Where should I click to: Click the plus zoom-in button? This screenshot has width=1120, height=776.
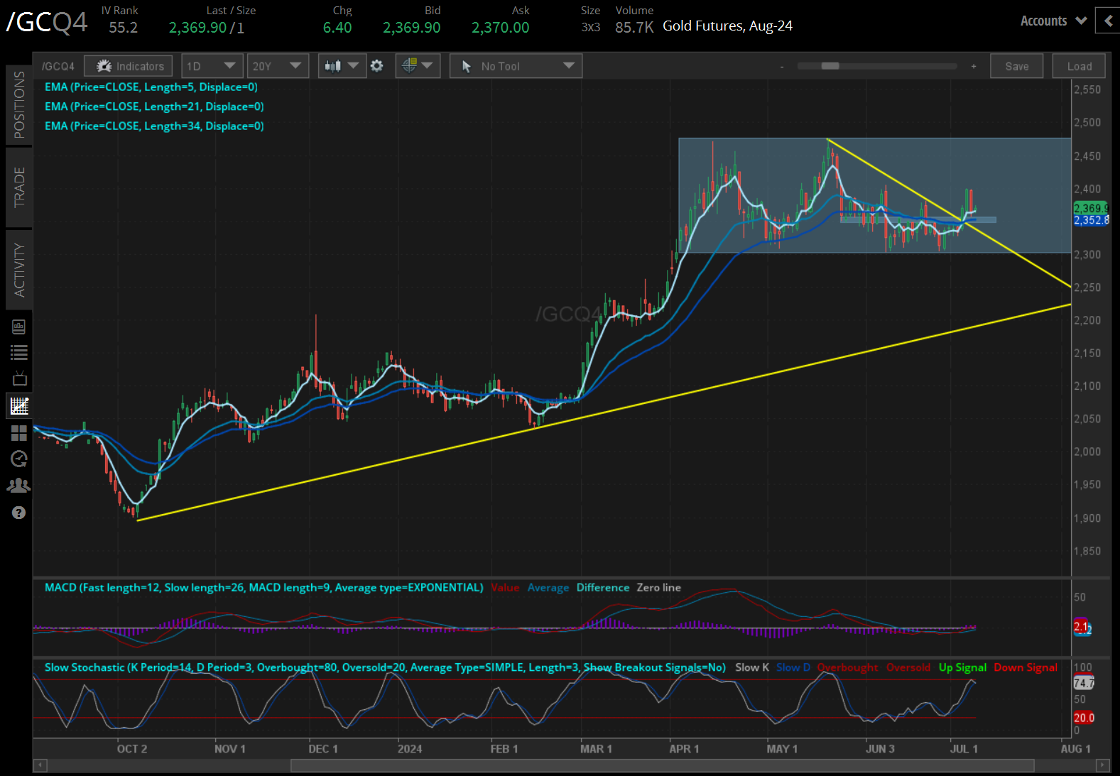[974, 66]
